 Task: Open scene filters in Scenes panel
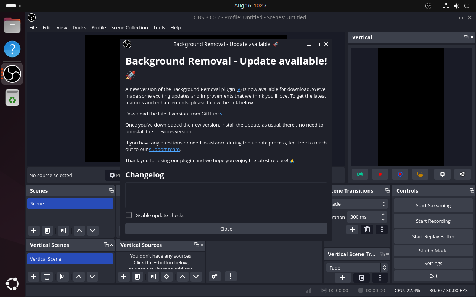pos(63,231)
